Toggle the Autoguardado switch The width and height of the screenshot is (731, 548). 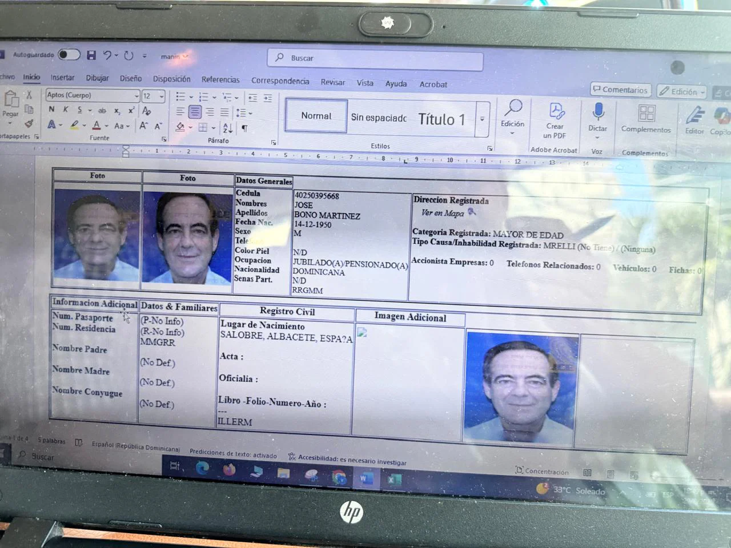[x=69, y=55]
